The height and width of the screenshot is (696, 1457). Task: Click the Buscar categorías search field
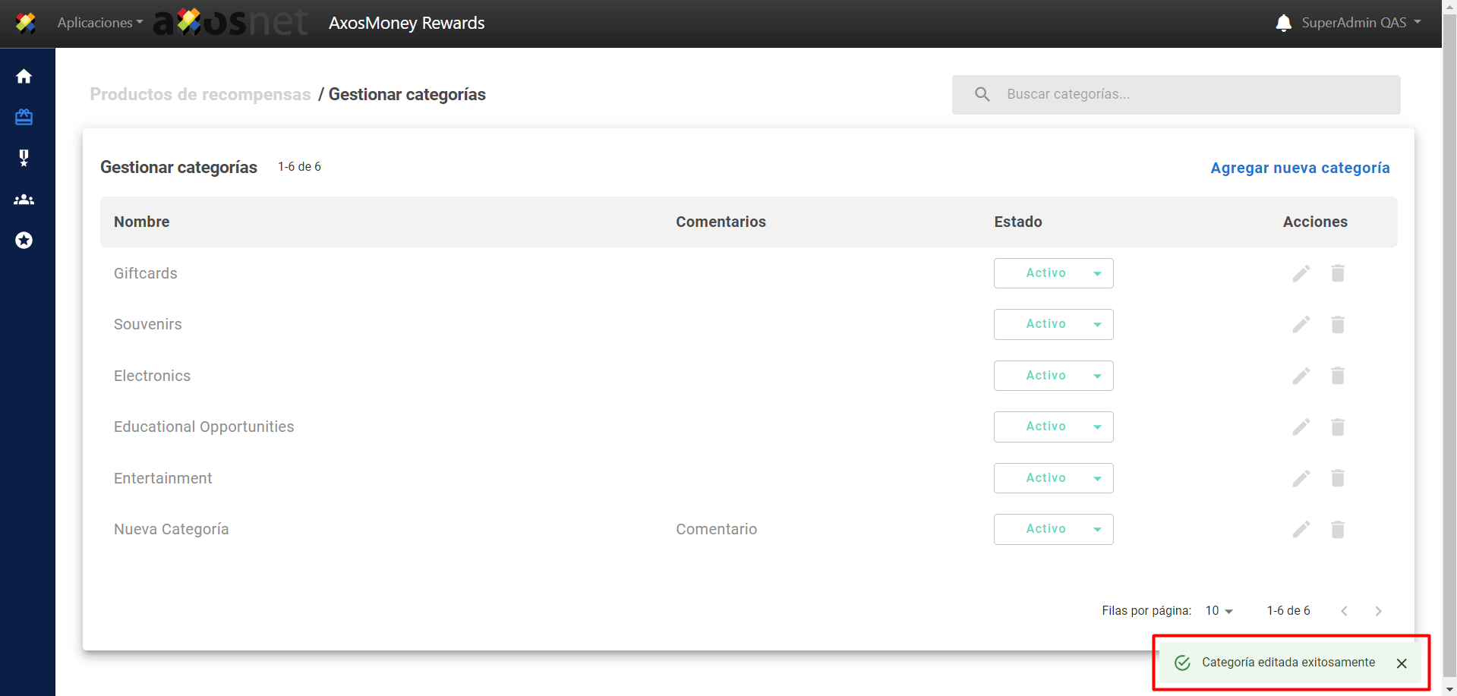(1192, 94)
